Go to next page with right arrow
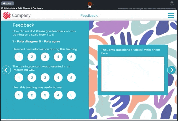 [x=172, y=70]
